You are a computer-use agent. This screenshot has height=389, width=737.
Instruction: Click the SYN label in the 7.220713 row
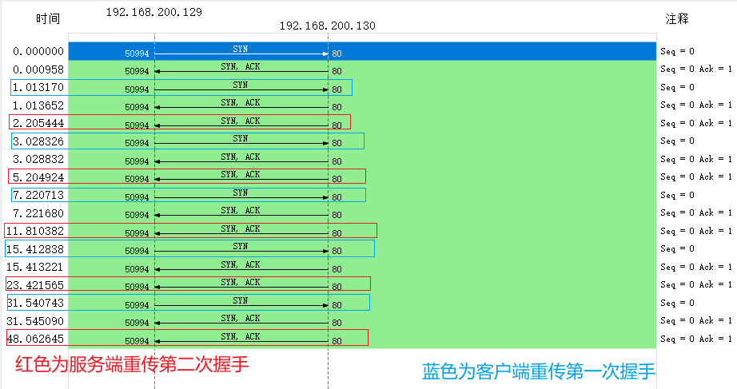(x=240, y=193)
